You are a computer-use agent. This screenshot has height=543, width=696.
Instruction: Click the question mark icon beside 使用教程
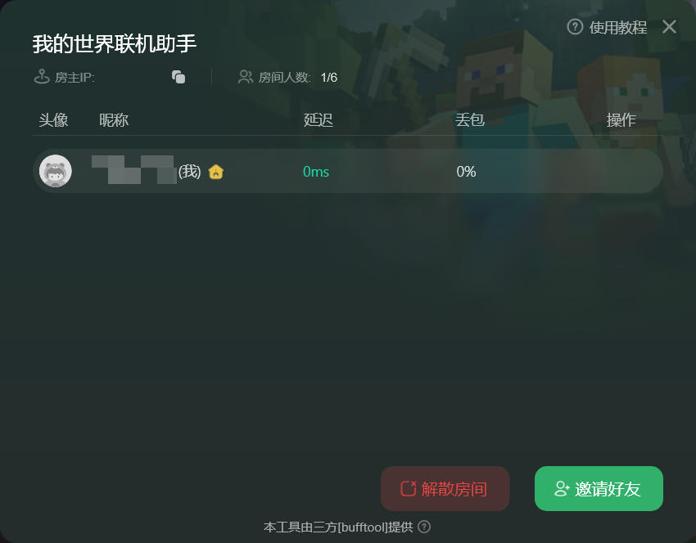pyautogui.click(x=575, y=27)
